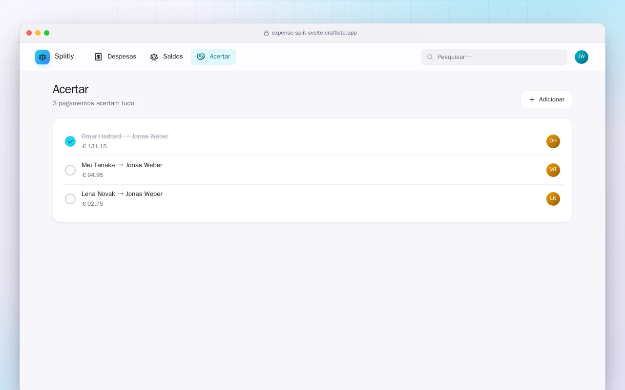This screenshot has height=390, width=625.
Task: Mark Lena Novak payment as settled
Action: pos(70,199)
